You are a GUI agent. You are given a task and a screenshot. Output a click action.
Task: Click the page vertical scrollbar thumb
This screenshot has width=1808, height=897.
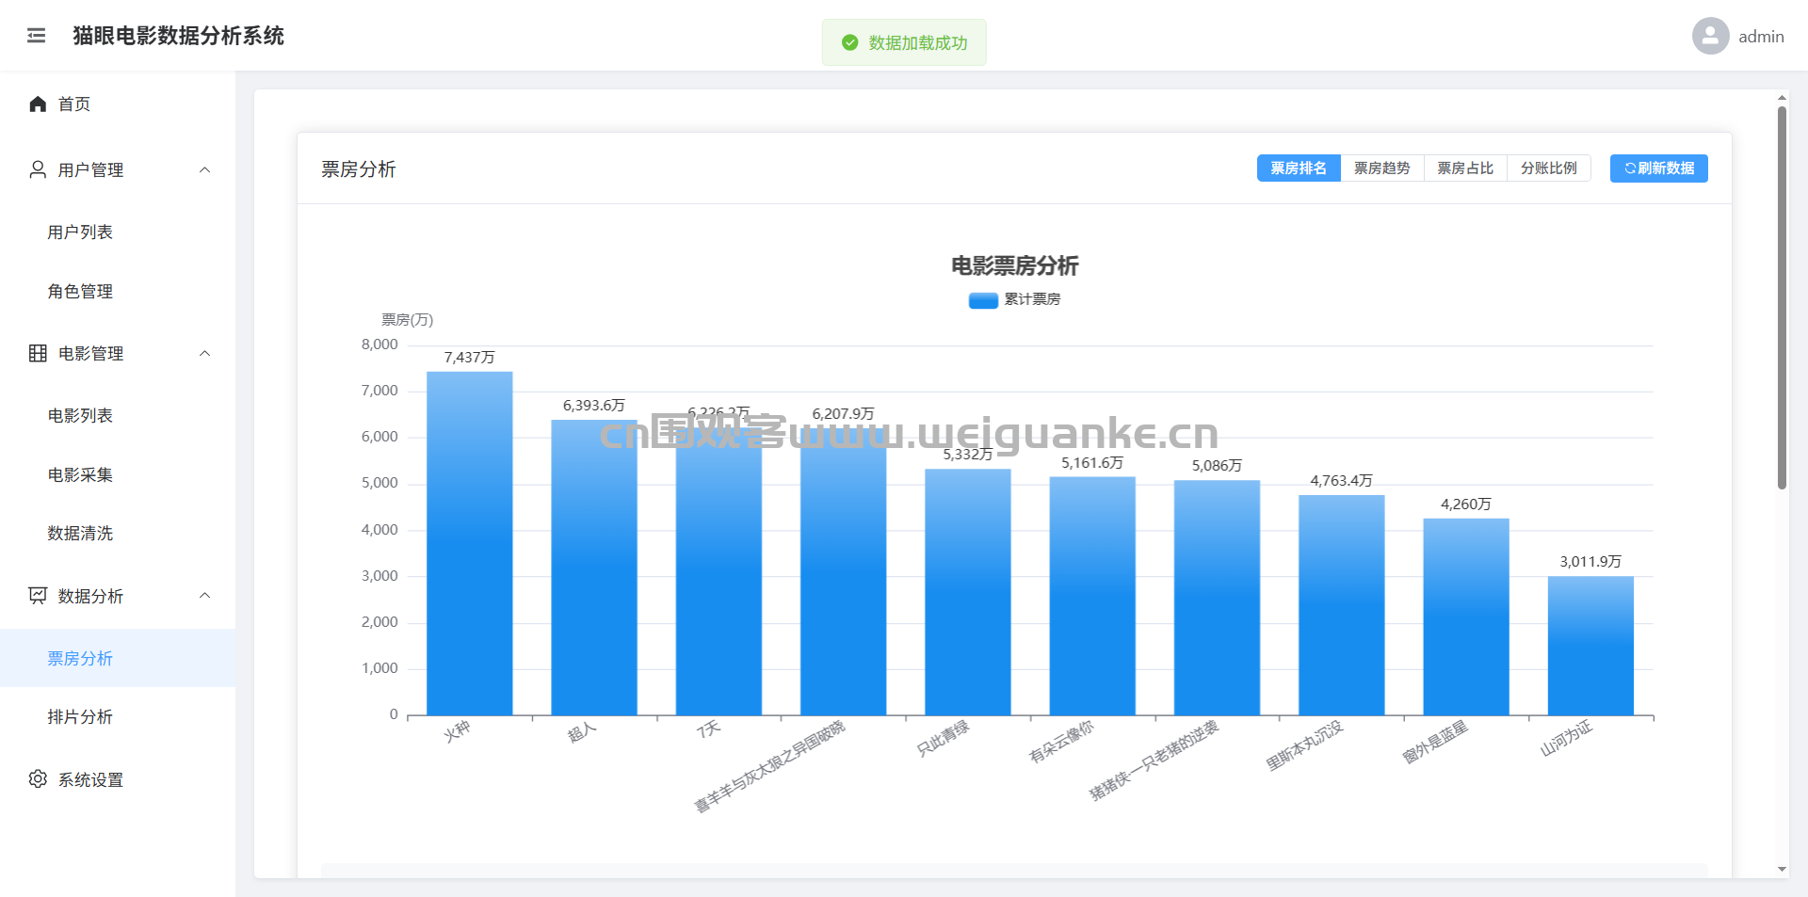(x=1782, y=297)
